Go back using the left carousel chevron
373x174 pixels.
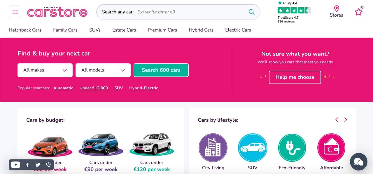click(x=337, y=120)
